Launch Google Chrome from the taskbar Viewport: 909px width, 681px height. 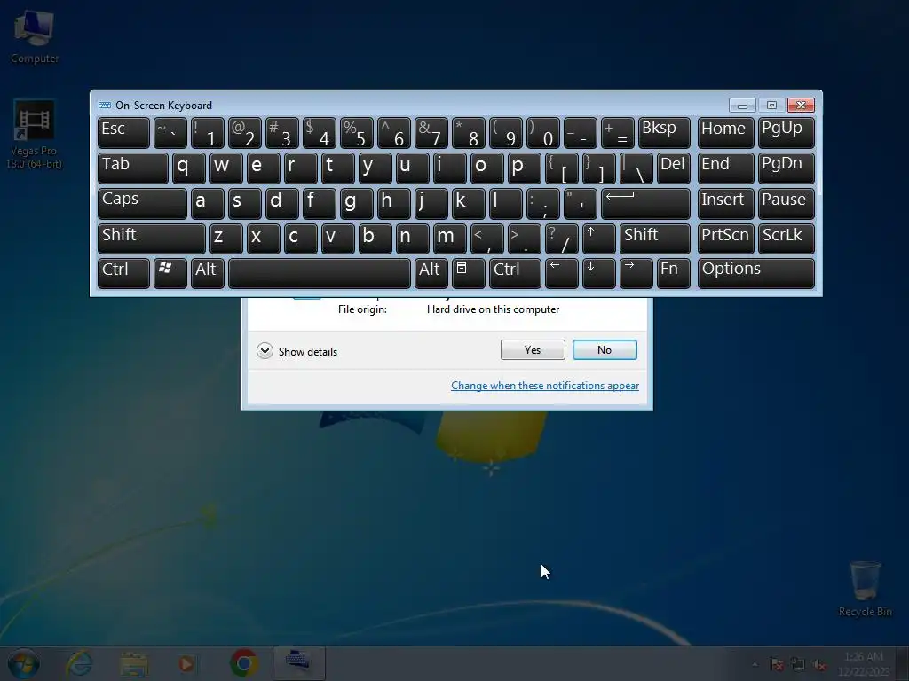(x=244, y=663)
